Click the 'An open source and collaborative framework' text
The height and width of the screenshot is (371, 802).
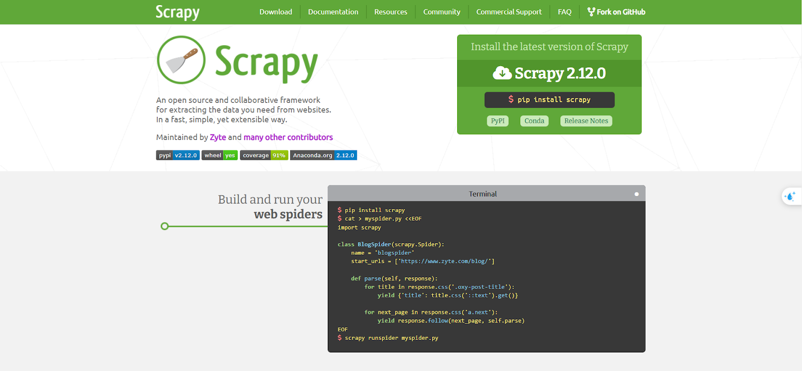238,100
